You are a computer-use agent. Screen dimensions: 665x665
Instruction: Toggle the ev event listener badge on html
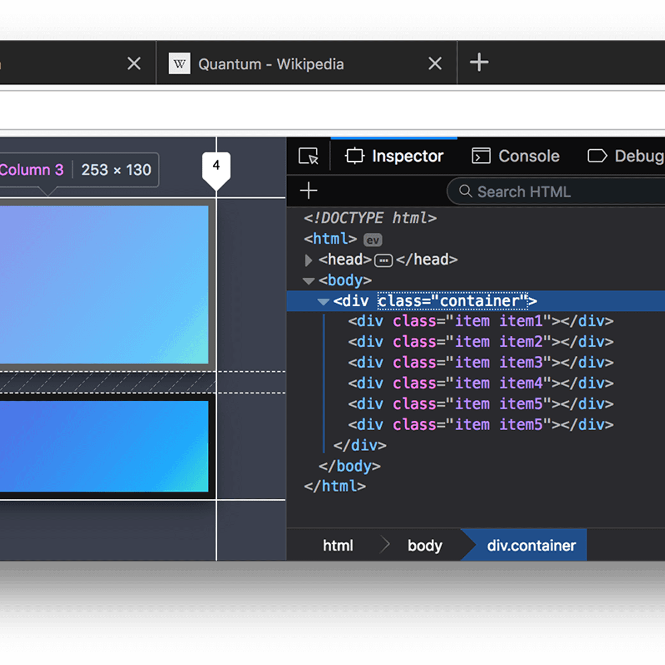372,239
